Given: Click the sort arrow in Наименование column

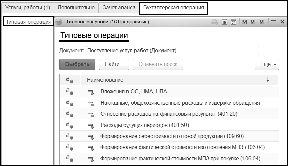Looking at the screenshot, I should (x=268, y=80).
